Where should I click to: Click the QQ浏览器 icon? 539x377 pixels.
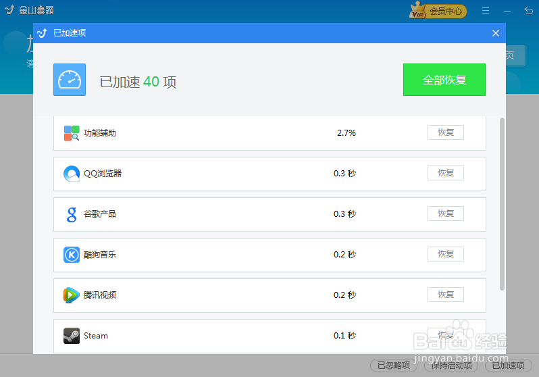[72, 174]
